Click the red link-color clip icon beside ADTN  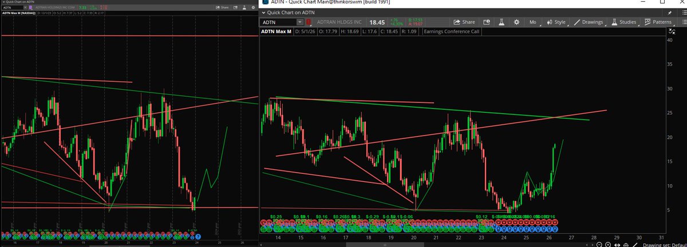[309, 22]
